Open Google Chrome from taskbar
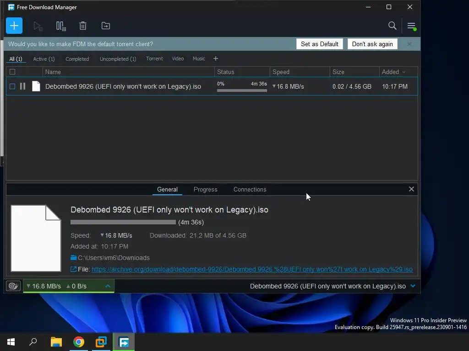This screenshot has height=351, width=469. pyautogui.click(x=79, y=342)
